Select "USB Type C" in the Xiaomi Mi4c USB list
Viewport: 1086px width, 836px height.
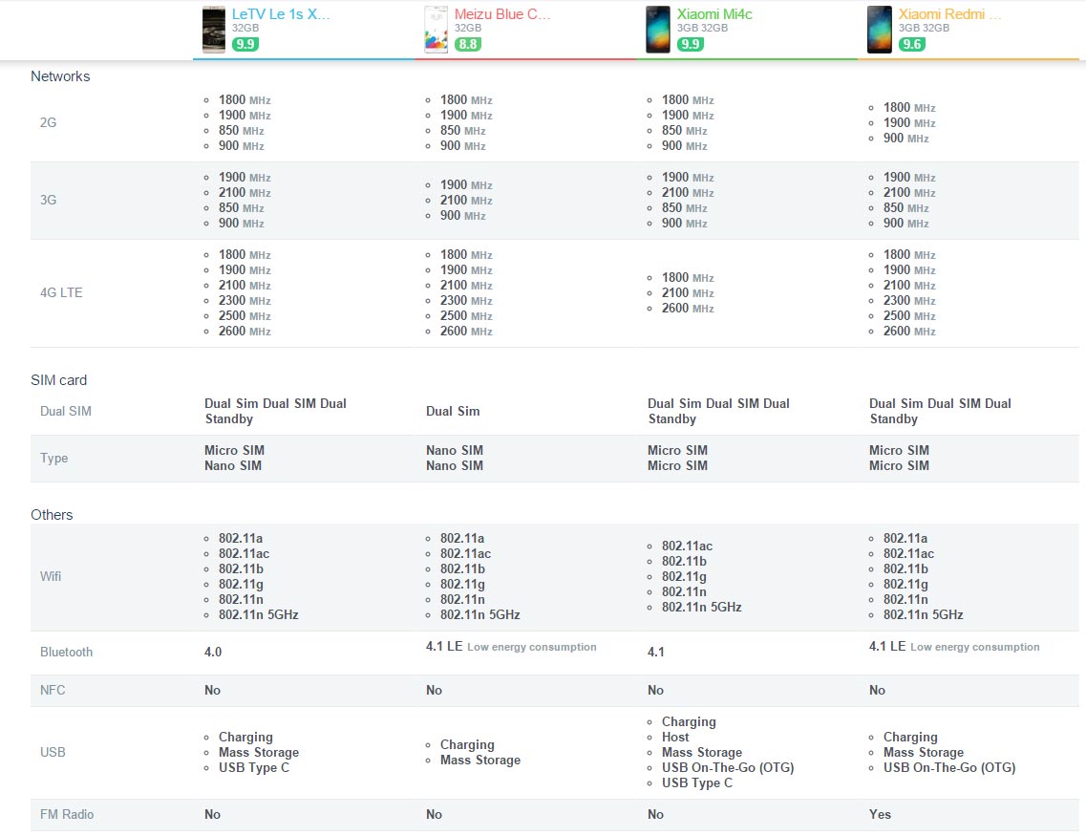click(697, 782)
